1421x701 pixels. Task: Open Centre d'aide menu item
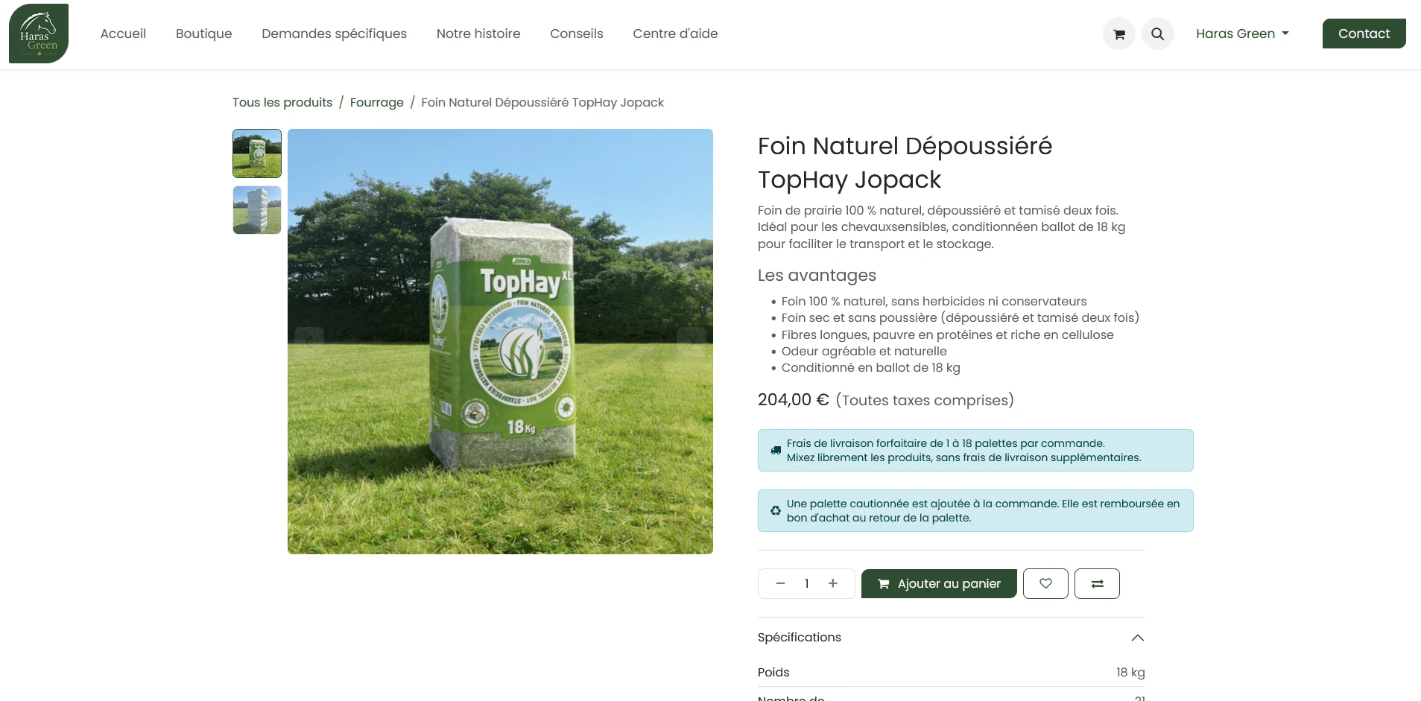point(675,34)
